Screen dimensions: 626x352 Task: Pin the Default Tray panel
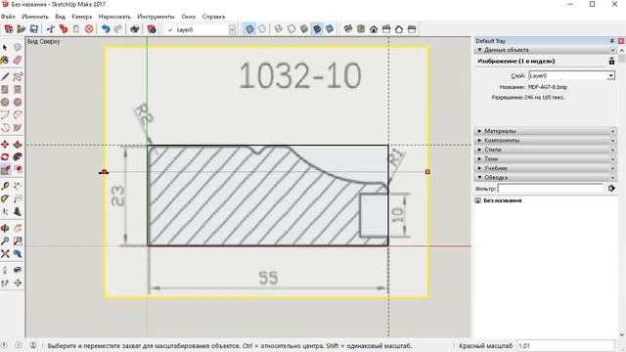[x=612, y=41]
